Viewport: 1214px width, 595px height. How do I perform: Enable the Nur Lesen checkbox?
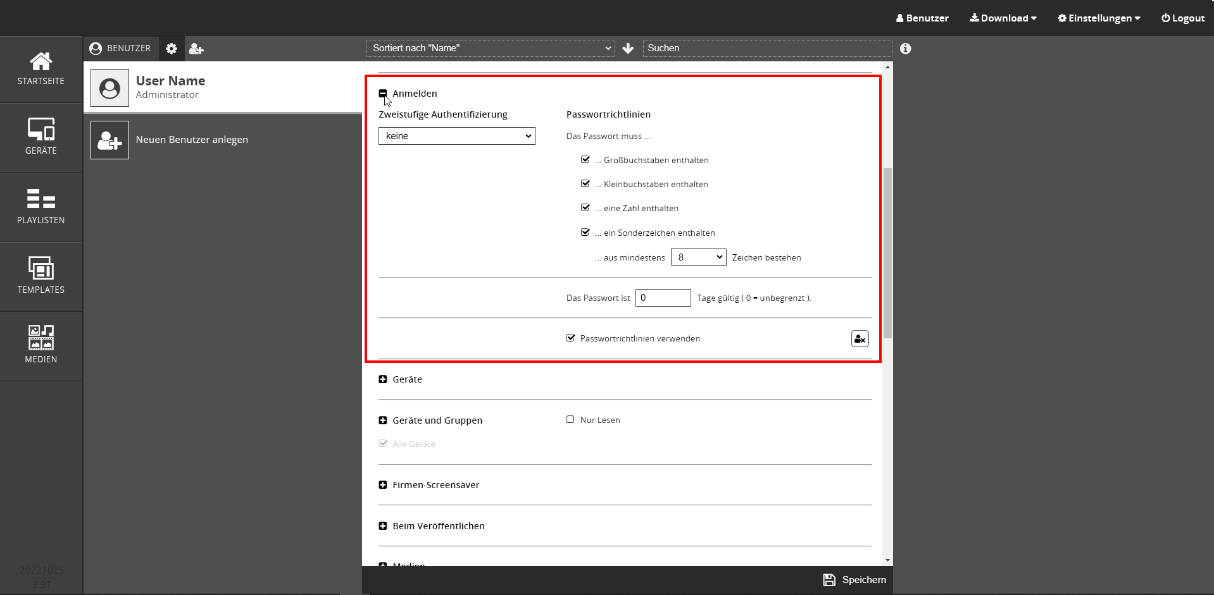coord(570,420)
